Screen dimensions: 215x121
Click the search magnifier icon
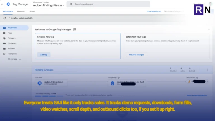(71, 4)
